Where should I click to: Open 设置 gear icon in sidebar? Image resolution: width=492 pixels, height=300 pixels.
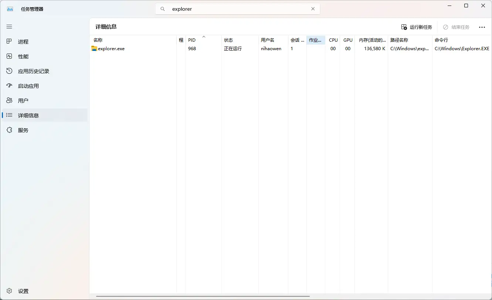click(9, 291)
